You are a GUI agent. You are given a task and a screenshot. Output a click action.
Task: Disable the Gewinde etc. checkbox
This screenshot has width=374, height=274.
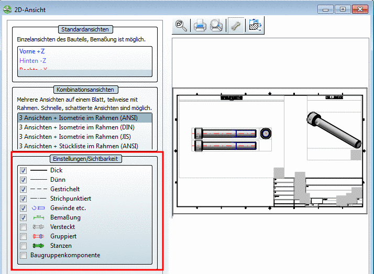(23, 208)
